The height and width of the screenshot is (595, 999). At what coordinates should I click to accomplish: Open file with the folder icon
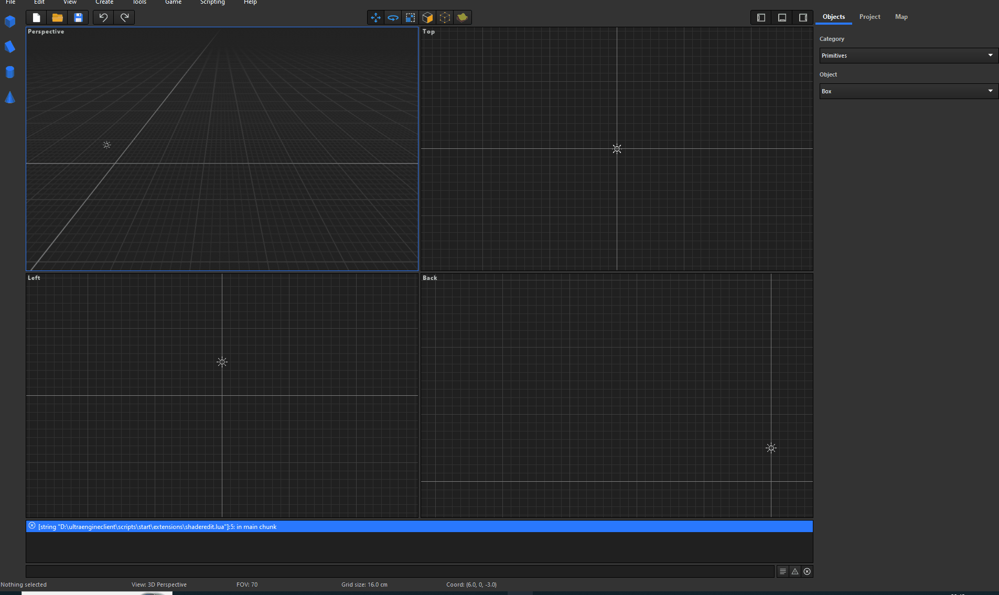(57, 18)
